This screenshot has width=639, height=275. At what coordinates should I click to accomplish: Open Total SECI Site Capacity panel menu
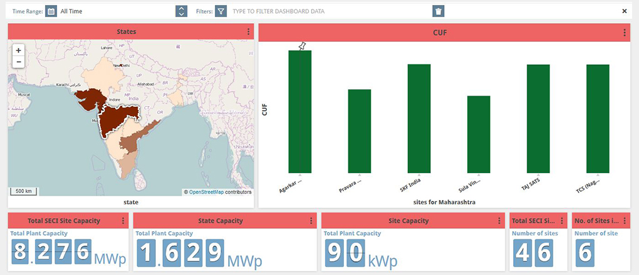pos(123,221)
